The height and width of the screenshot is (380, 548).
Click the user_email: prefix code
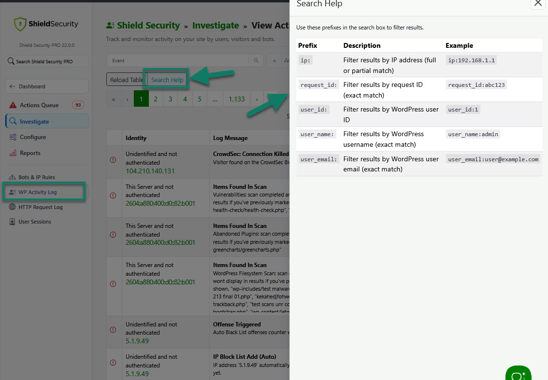[x=318, y=159]
